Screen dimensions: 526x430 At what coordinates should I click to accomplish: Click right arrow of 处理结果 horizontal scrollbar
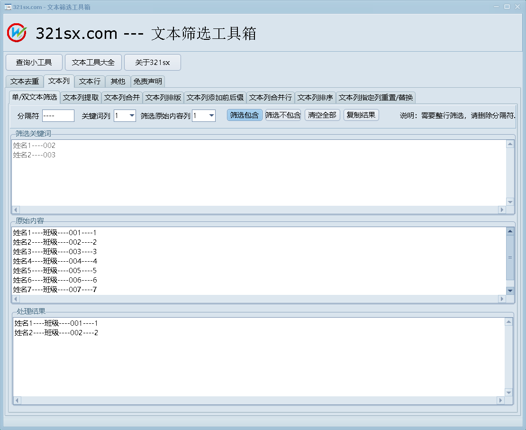(500, 401)
